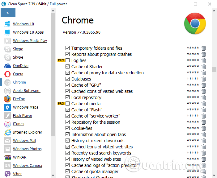The height and width of the screenshot is (178, 217).
Task: Click the Apple Software icon
Action: (7, 91)
